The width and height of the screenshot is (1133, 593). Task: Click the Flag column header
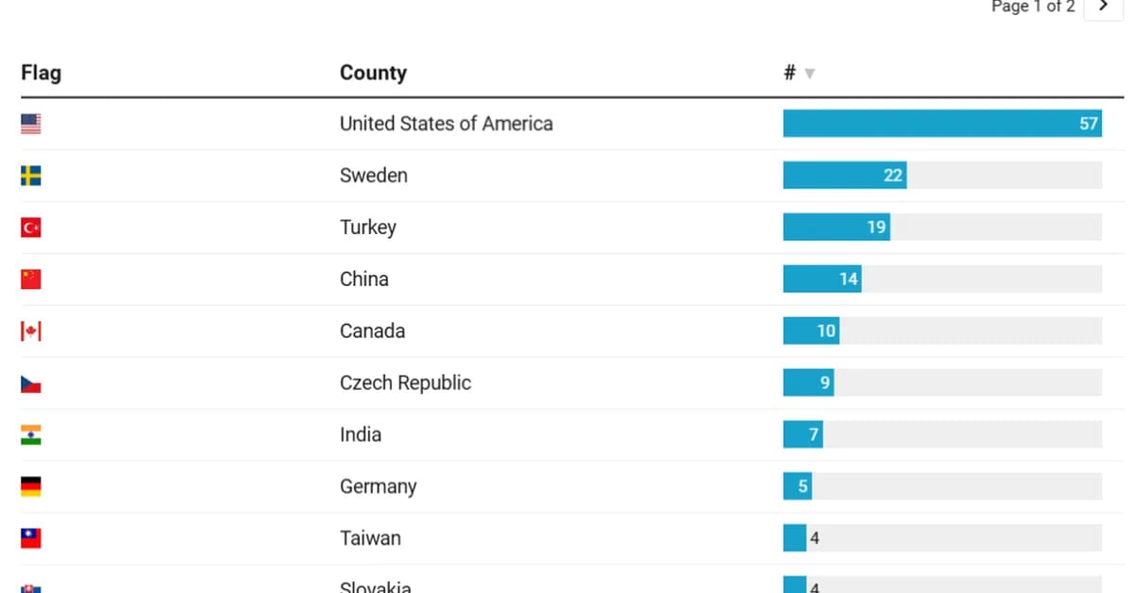coord(41,73)
